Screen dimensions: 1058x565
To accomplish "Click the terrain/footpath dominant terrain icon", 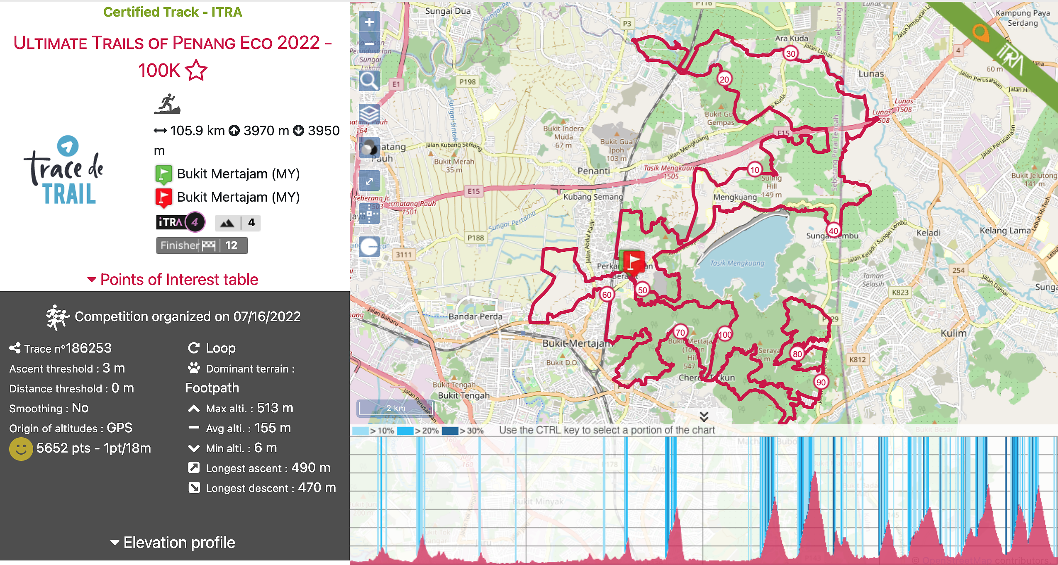I will pos(194,366).
